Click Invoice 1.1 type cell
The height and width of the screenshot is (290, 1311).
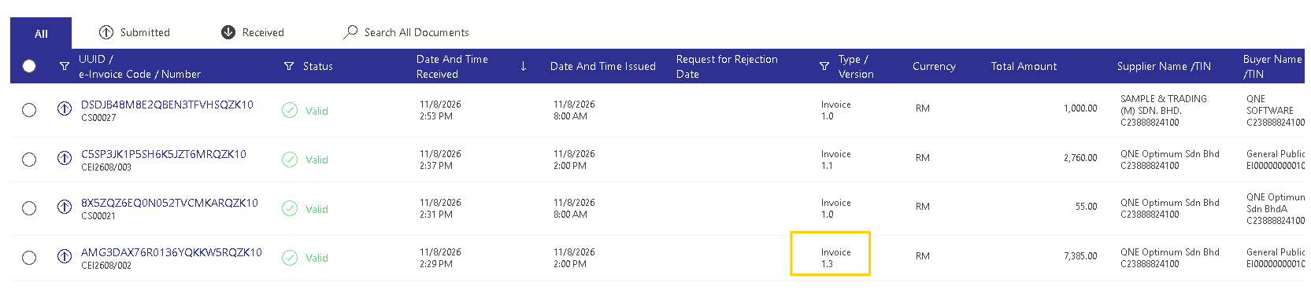pos(835,160)
